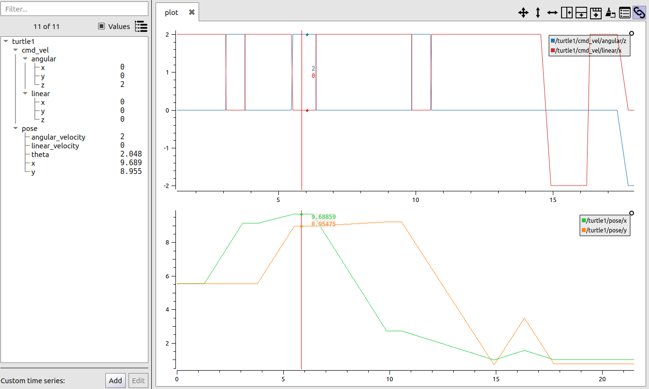Toggle the linked zoom chain icon
649x389 pixels.
(639, 13)
